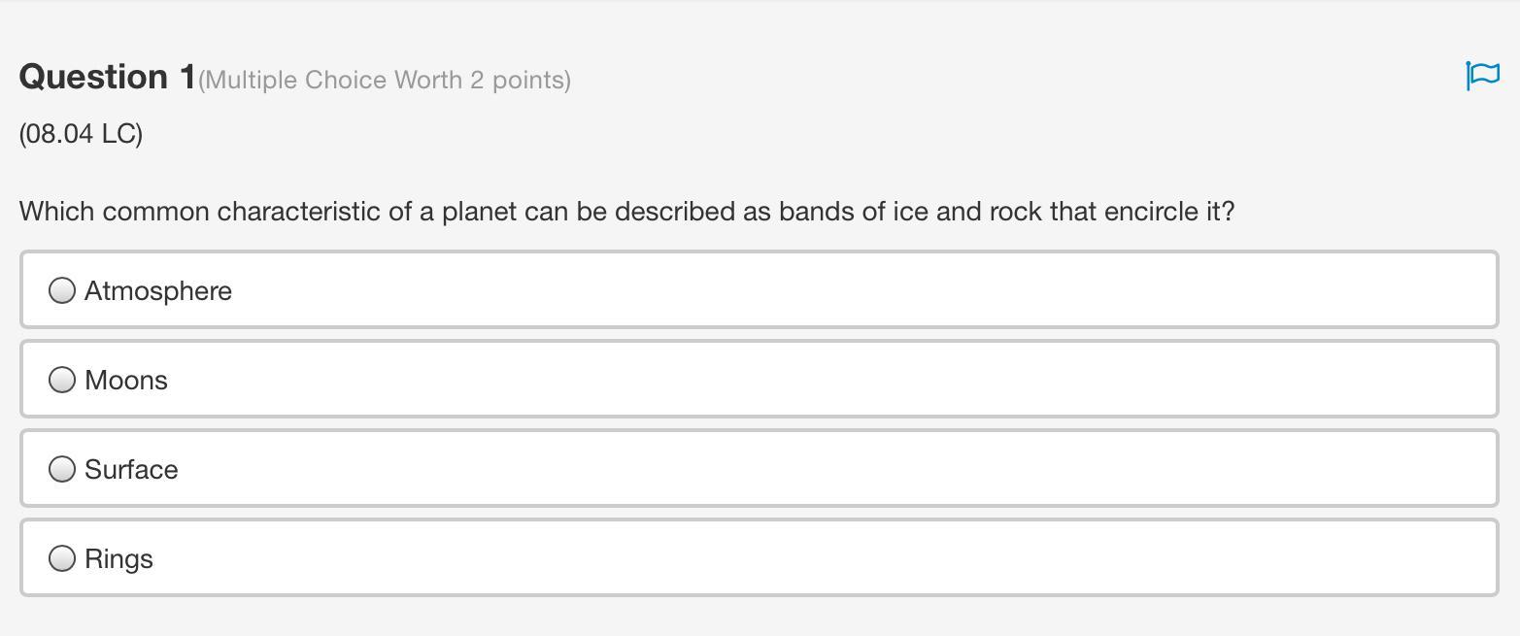Flag Question 1 for review
The width and height of the screenshot is (1520, 636).
click(x=1482, y=76)
